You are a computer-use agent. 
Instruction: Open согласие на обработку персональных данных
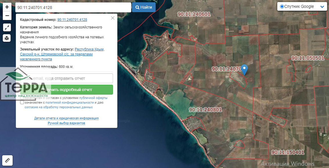[59, 107]
